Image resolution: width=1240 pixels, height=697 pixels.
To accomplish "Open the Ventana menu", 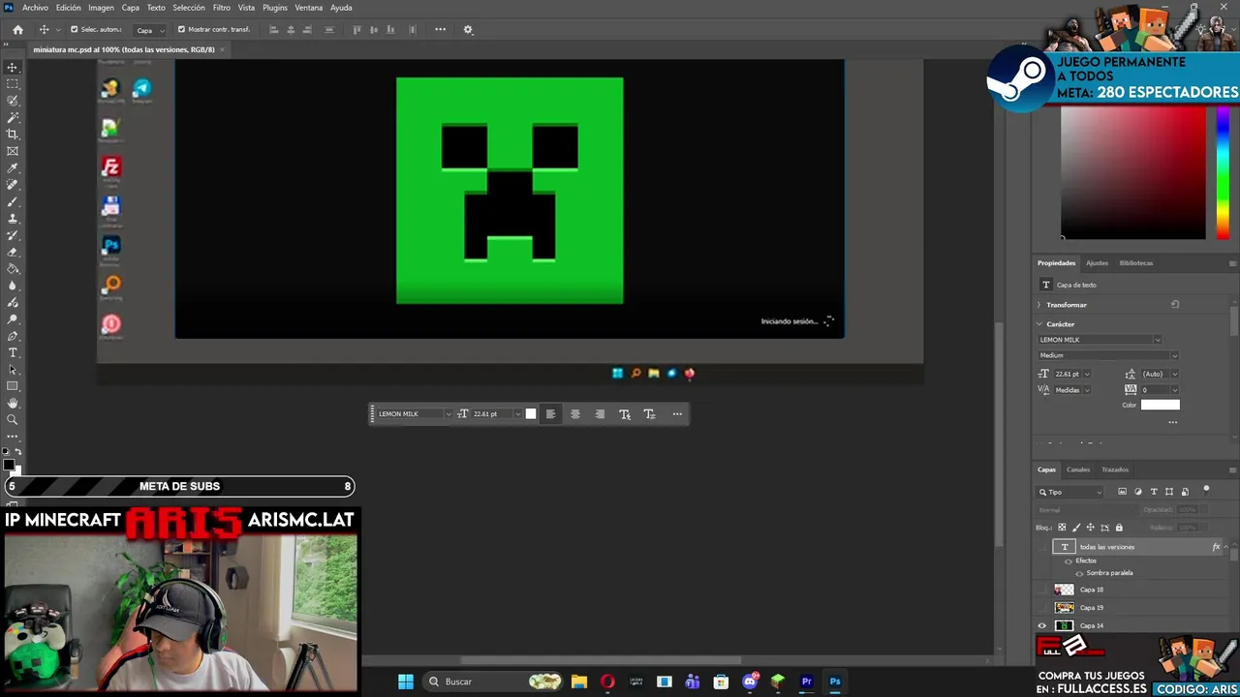I will tap(308, 8).
